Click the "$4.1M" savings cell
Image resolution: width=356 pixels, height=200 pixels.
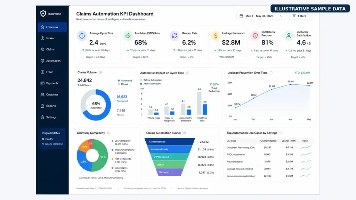[289, 148]
